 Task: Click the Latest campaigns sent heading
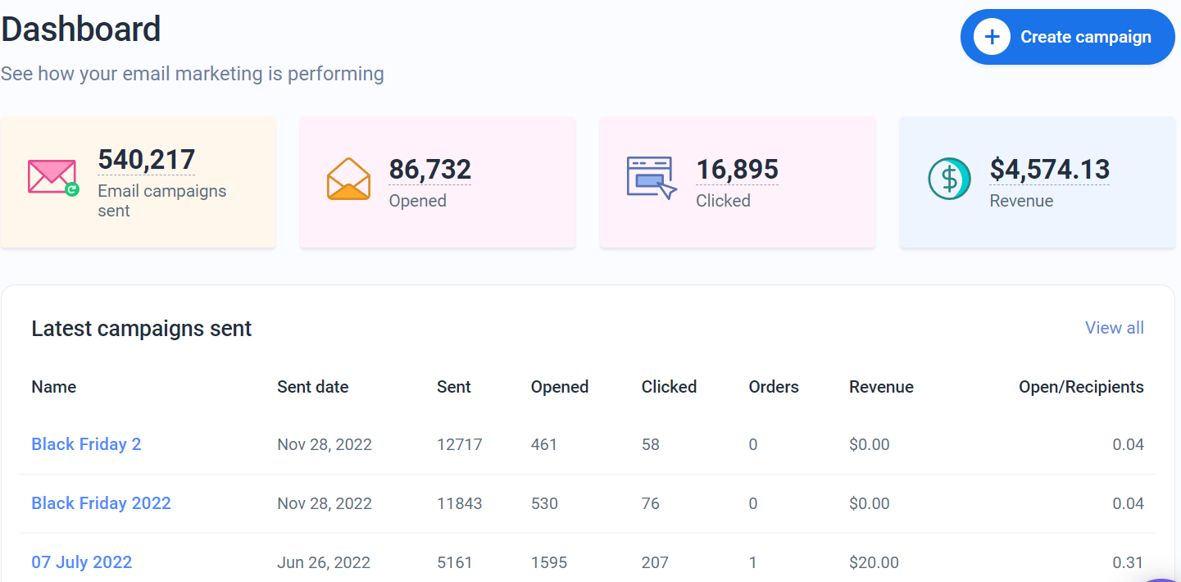click(x=142, y=329)
